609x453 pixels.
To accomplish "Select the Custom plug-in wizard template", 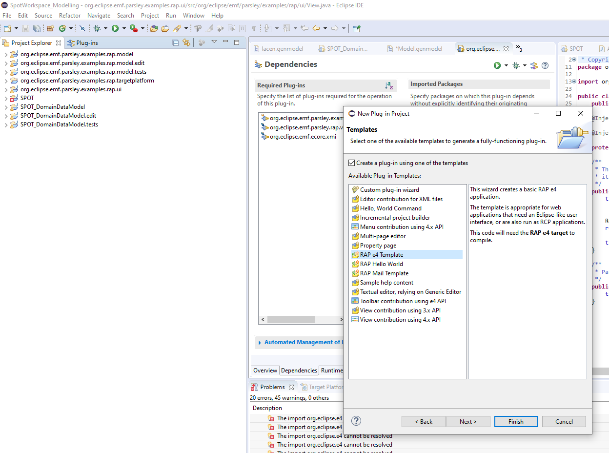I will point(389,190).
